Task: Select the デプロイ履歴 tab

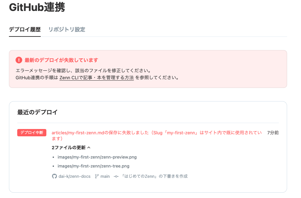Action: click(25, 29)
